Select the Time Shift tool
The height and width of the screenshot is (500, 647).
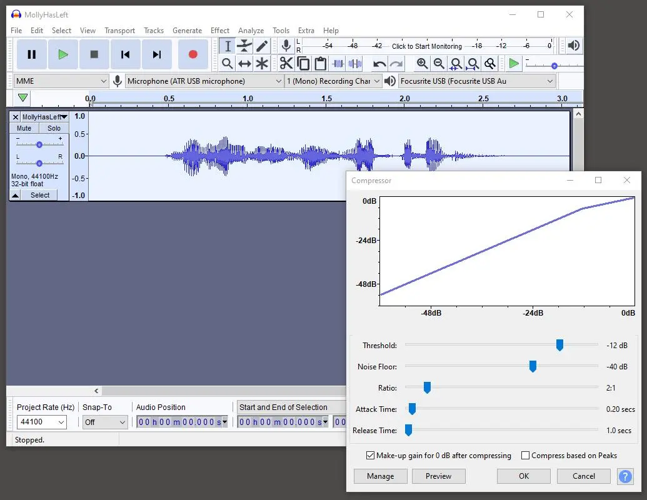click(244, 64)
